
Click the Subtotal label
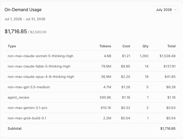(15, 129)
